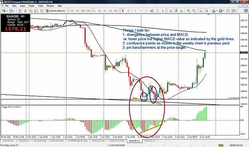
Task: Toggle the Terminal panel icon
Action: click(36, 11)
